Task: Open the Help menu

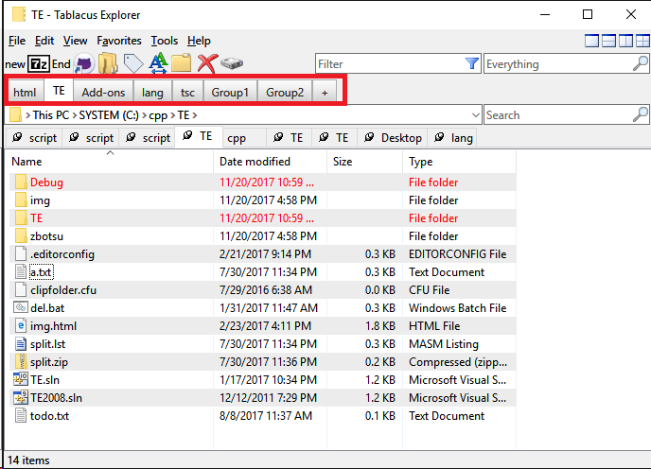Action: pos(199,41)
